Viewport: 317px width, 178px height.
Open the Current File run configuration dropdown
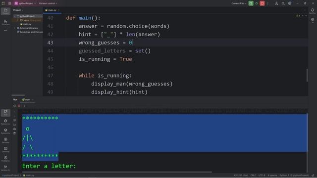point(239,3)
